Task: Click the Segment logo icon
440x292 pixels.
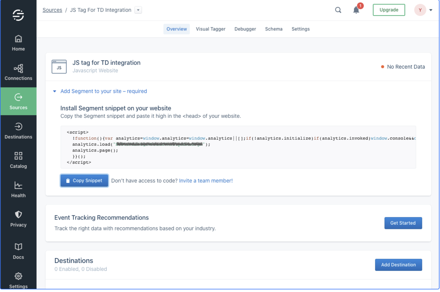Action: point(18,15)
